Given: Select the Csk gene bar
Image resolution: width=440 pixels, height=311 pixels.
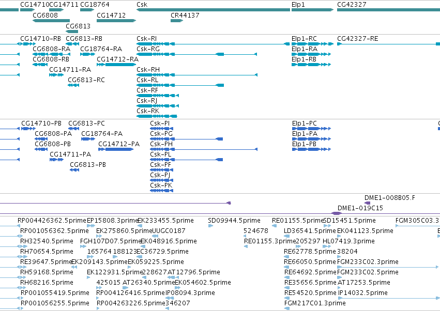Looking at the screenshot, I should pyautogui.click(x=213, y=10).
